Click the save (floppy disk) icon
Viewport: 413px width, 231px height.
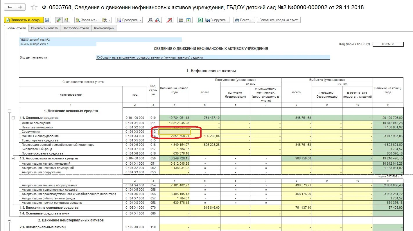[47, 20]
